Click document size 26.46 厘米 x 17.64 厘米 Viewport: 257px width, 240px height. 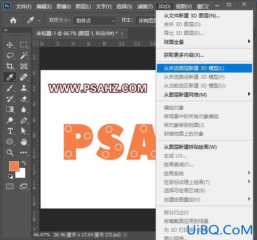pyautogui.click(x=87, y=235)
